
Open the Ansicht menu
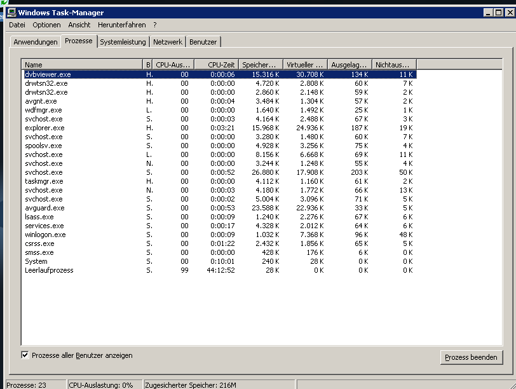pyautogui.click(x=79, y=25)
